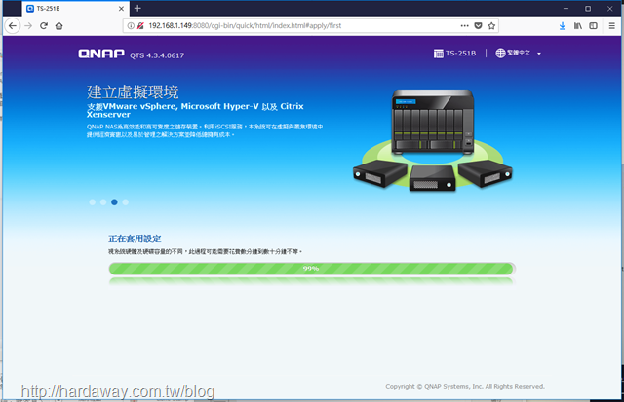The image size is (624, 402).
Task: Open the browser home page icon
Action: [x=58, y=26]
